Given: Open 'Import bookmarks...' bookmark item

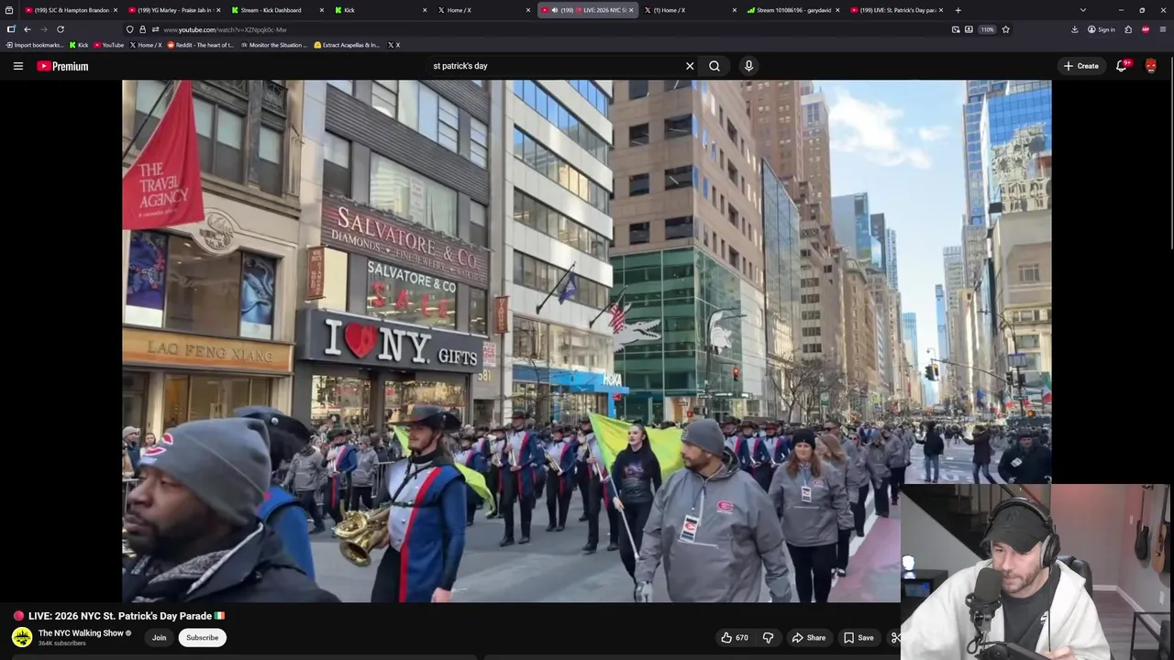Looking at the screenshot, I should point(35,45).
